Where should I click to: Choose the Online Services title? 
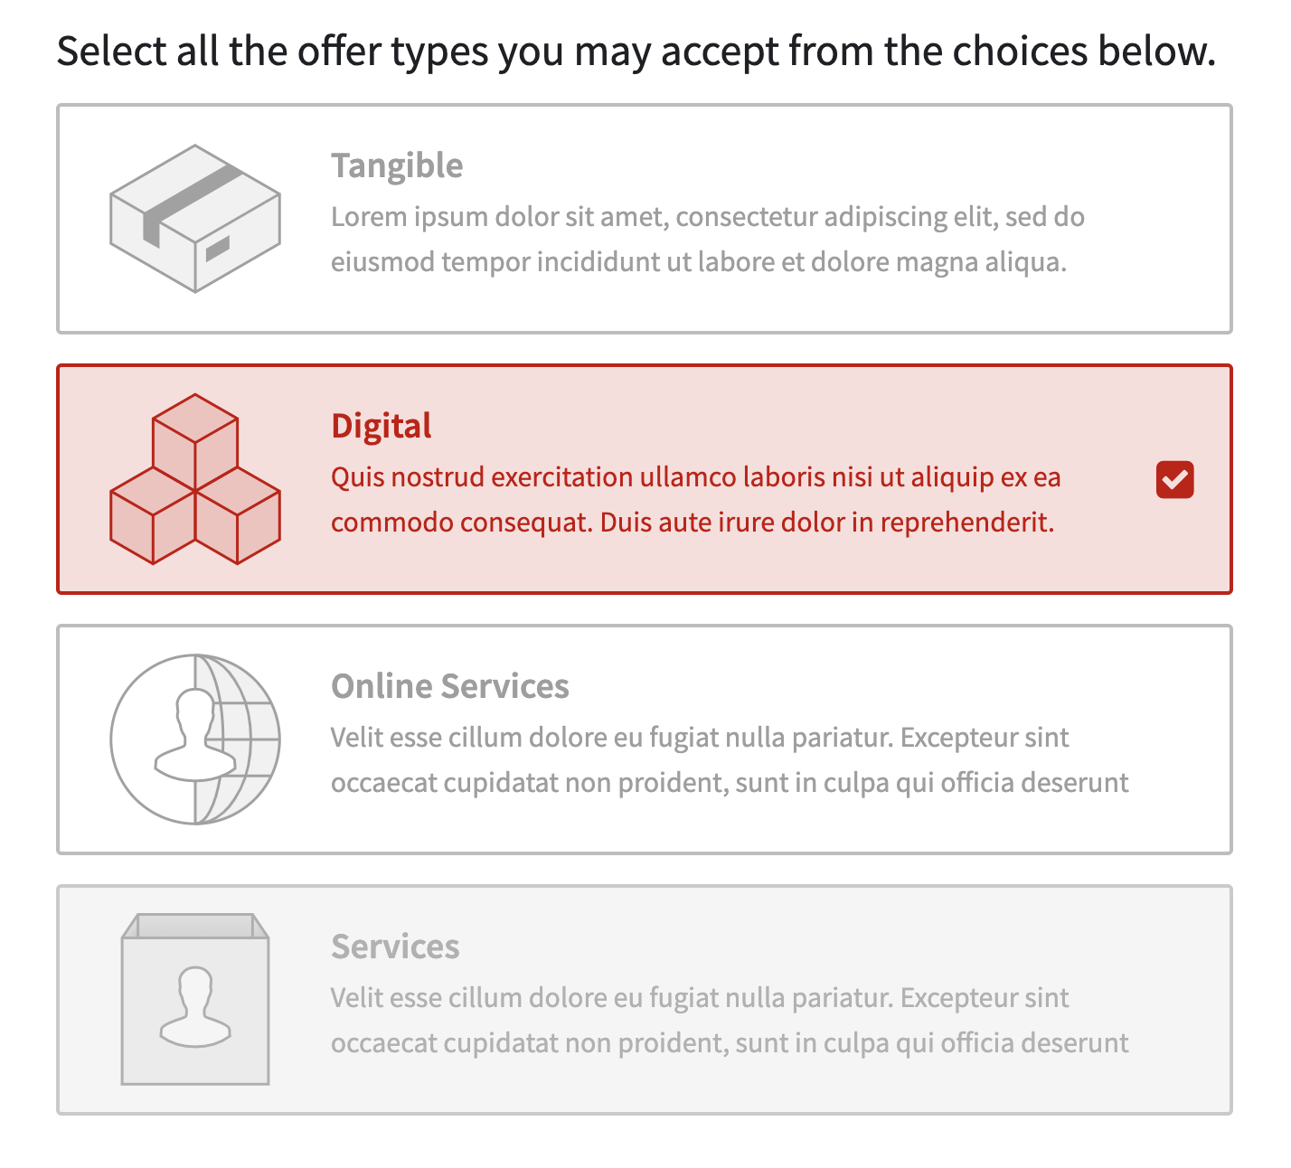pos(450,686)
